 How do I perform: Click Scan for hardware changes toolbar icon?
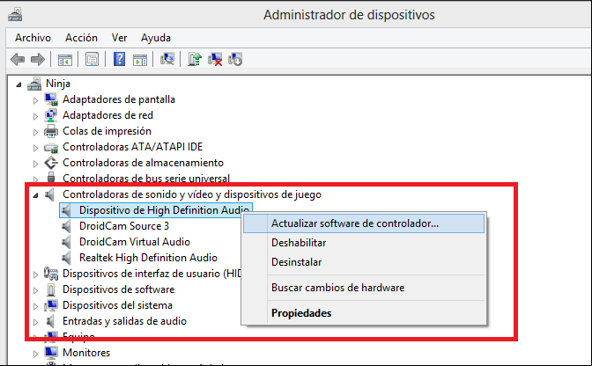(x=167, y=59)
